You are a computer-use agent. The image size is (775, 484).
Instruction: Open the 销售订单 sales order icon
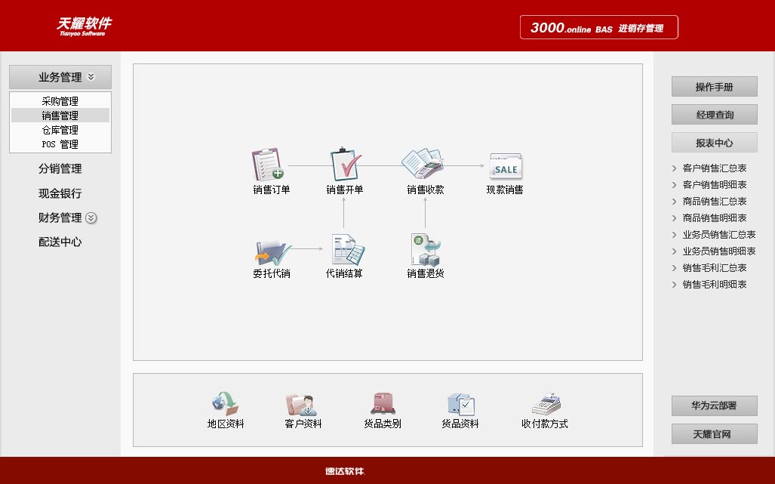[x=269, y=165]
